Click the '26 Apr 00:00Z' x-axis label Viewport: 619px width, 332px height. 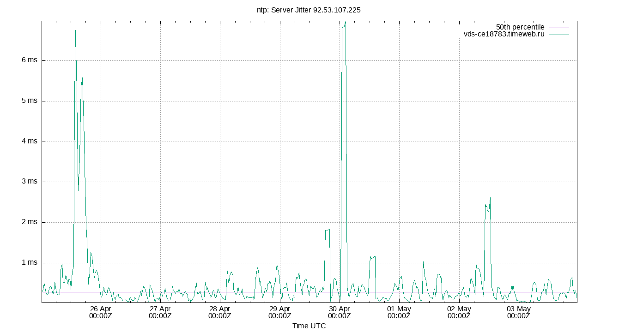(101, 312)
